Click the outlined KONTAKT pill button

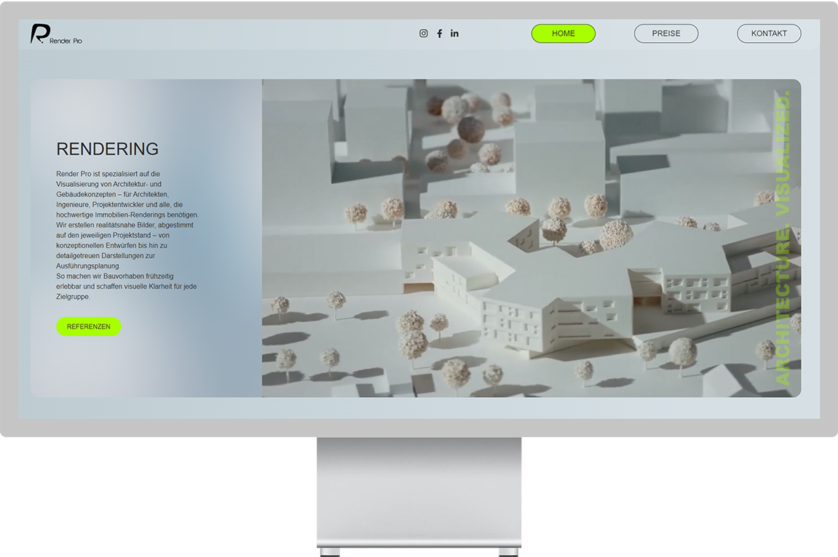[769, 33]
